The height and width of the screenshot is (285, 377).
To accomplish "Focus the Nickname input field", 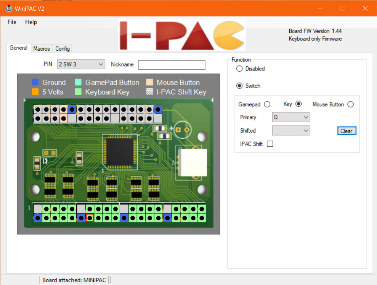I will click(172, 65).
